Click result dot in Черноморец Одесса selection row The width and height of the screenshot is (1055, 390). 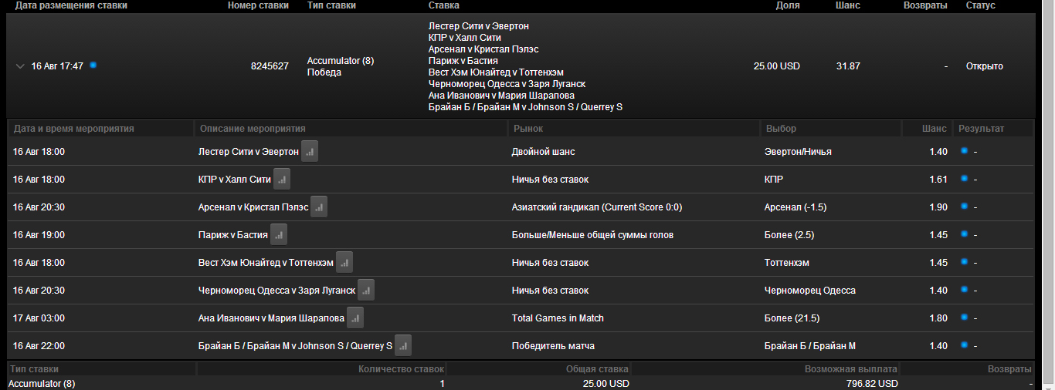[964, 290]
